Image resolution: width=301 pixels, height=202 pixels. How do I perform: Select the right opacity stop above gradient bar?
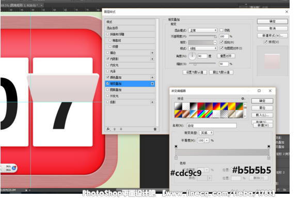(x=269, y=147)
